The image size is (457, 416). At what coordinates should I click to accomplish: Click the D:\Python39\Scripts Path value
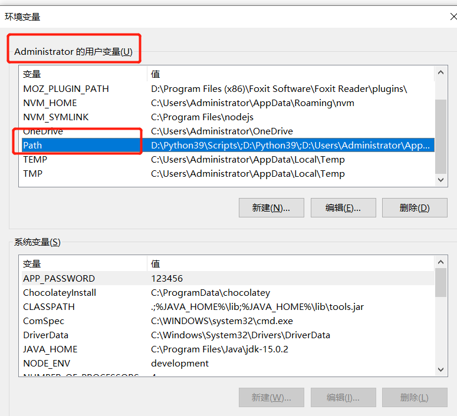(290, 145)
